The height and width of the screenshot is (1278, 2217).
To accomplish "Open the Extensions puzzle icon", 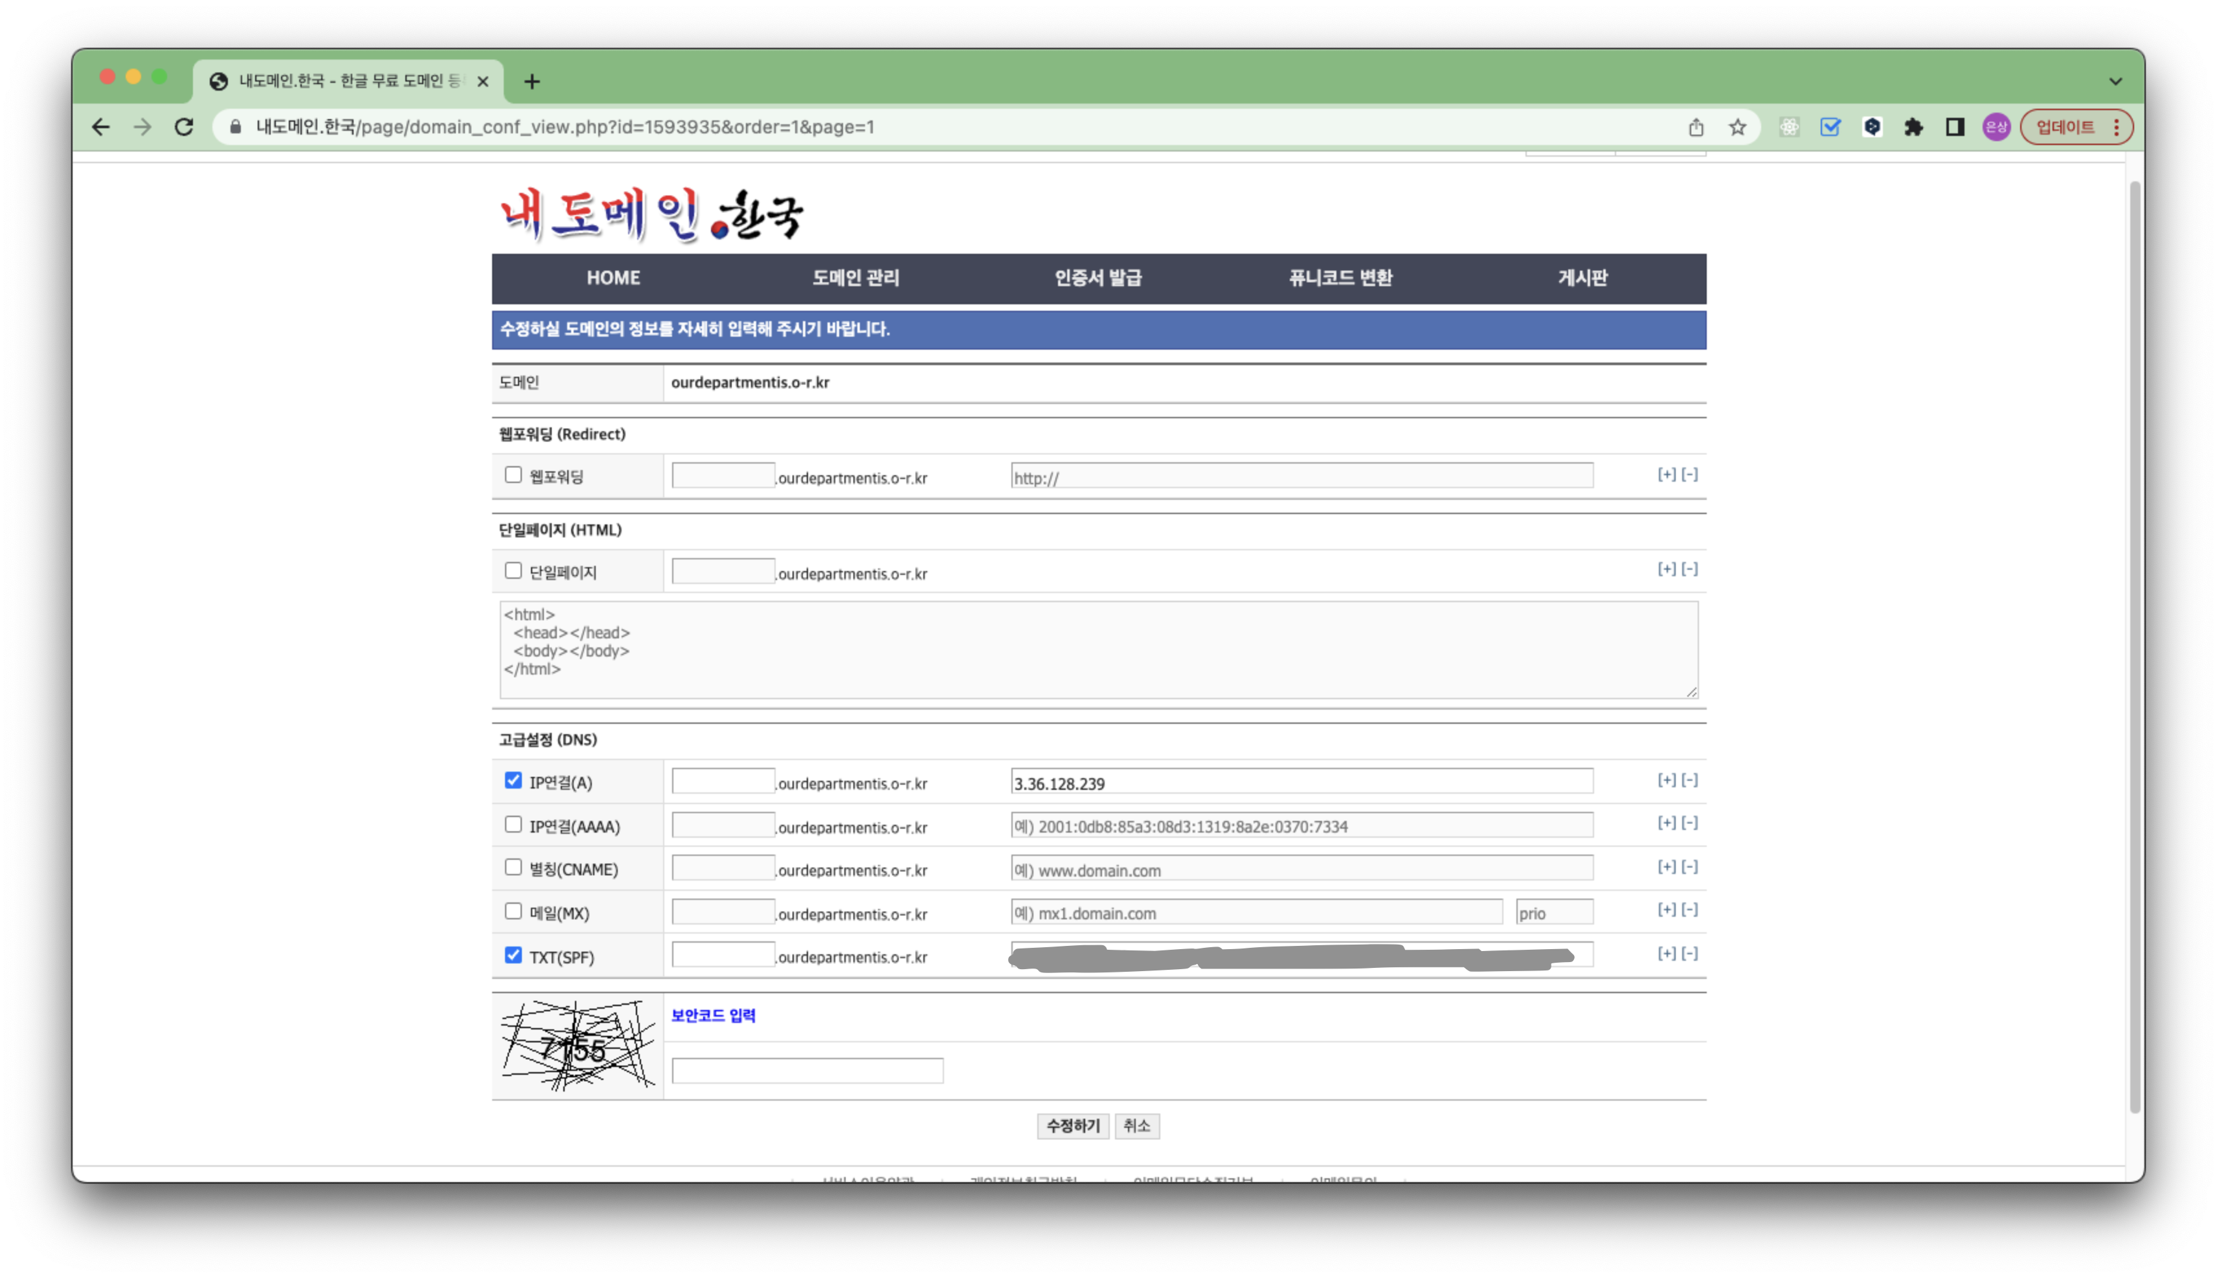I will (x=1913, y=128).
